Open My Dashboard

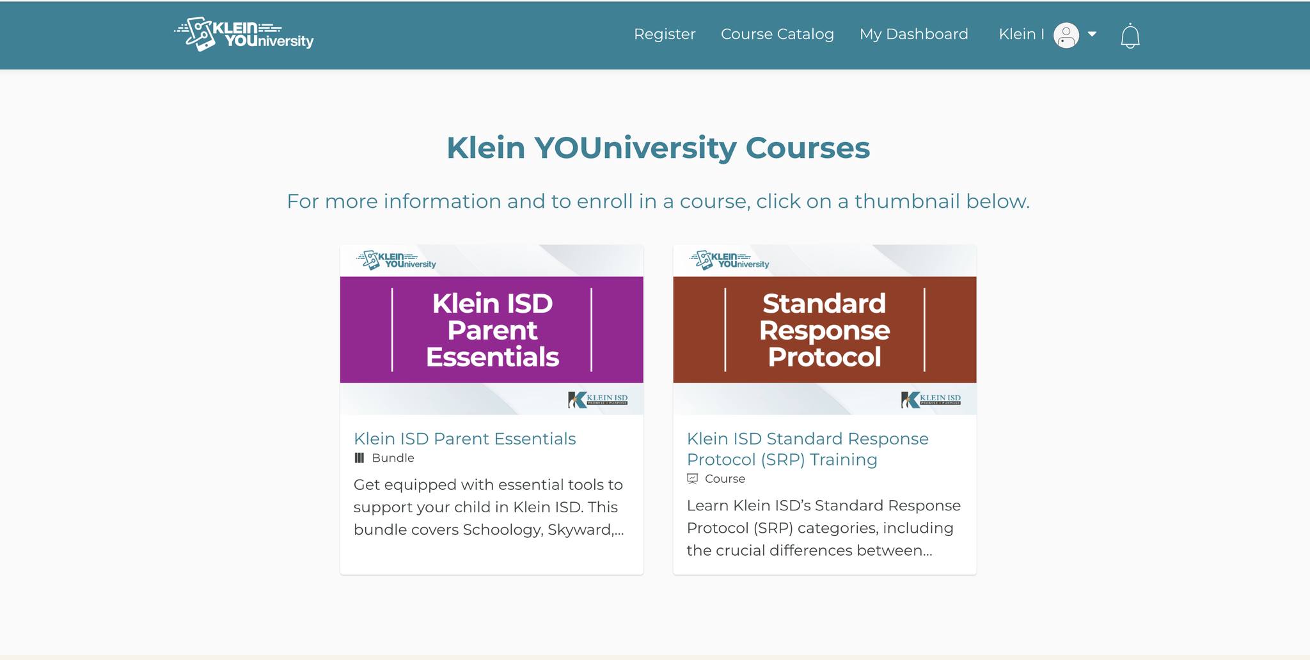coord(913,35)
